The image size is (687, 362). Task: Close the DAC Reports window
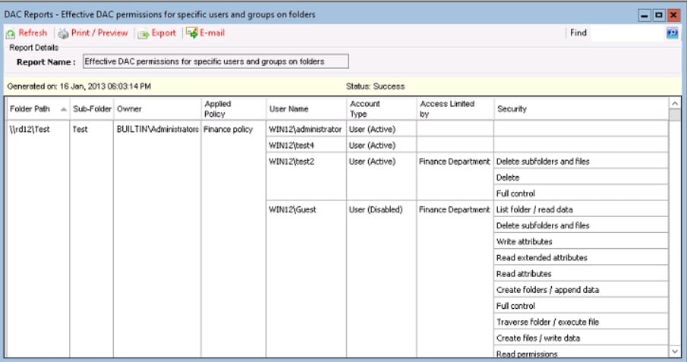(x=673, y=16)
